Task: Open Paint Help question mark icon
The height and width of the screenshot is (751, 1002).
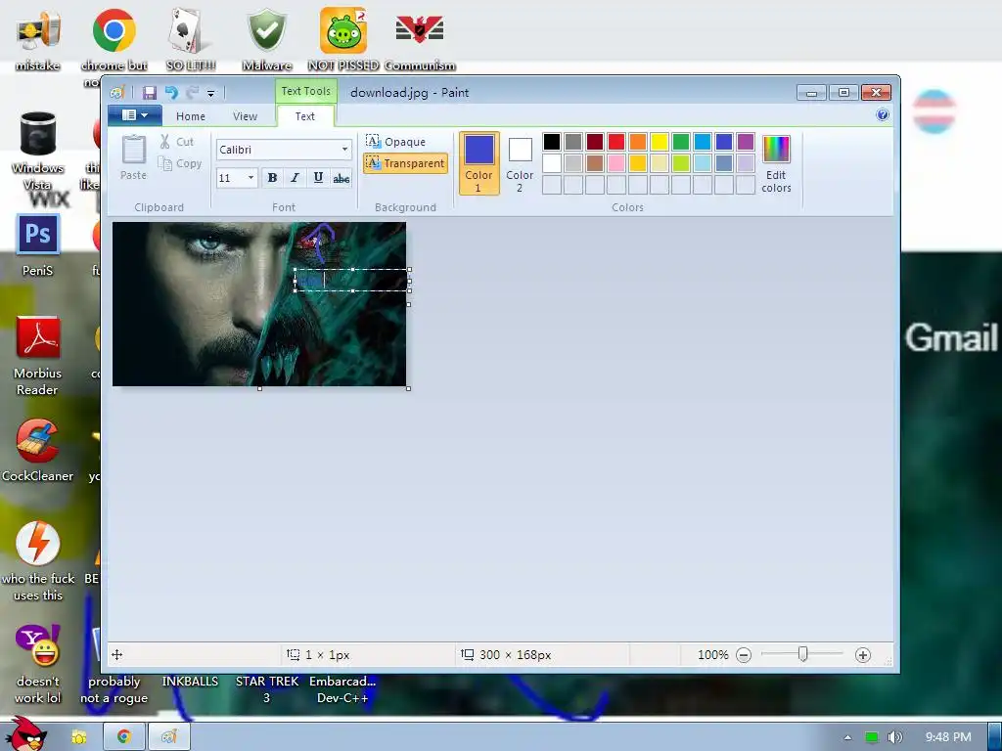Action: (883, 115)
